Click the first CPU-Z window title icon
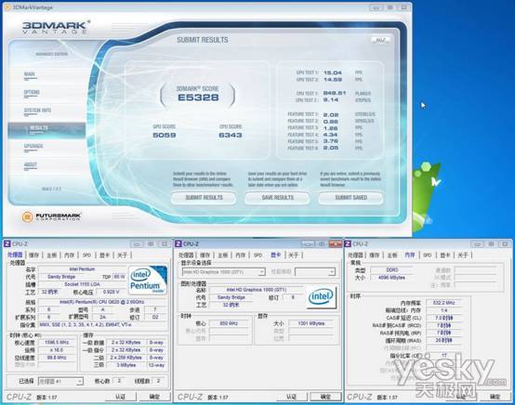Viewport: 515px width, 405px height. 7,244
